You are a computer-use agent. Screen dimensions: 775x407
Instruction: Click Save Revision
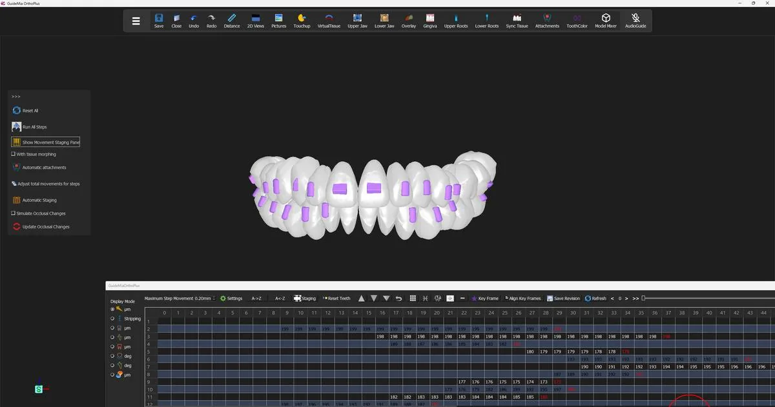563,299
